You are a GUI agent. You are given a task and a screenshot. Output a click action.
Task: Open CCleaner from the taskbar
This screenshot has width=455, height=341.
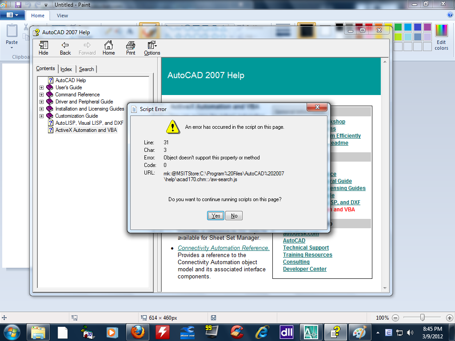click(237, 332)
